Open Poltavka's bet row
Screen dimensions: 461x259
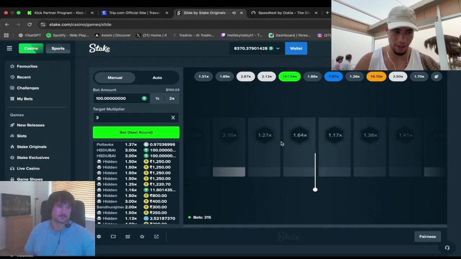[136, 144]
